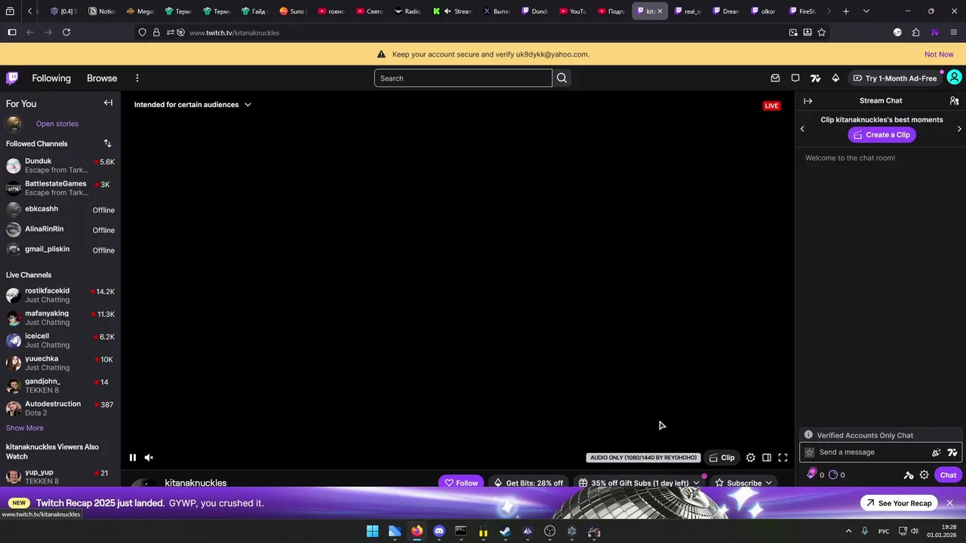
Task: Open the Twitch home logo
Action: click(x=12, y=78)
